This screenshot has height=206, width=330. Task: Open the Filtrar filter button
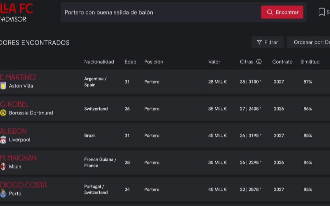267,42
